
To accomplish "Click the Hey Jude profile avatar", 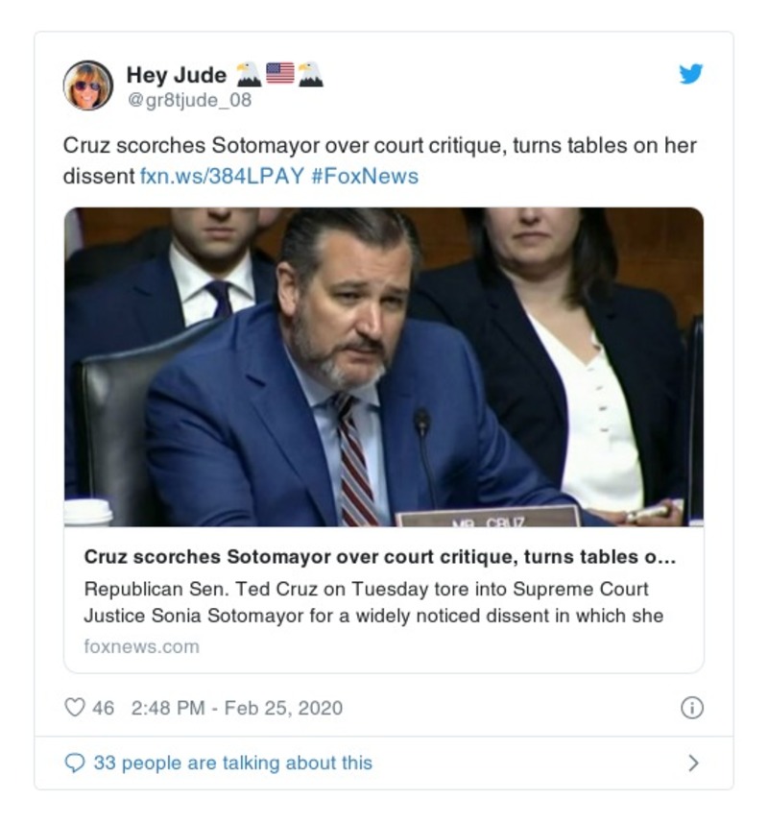I will [x=88, y=85].
